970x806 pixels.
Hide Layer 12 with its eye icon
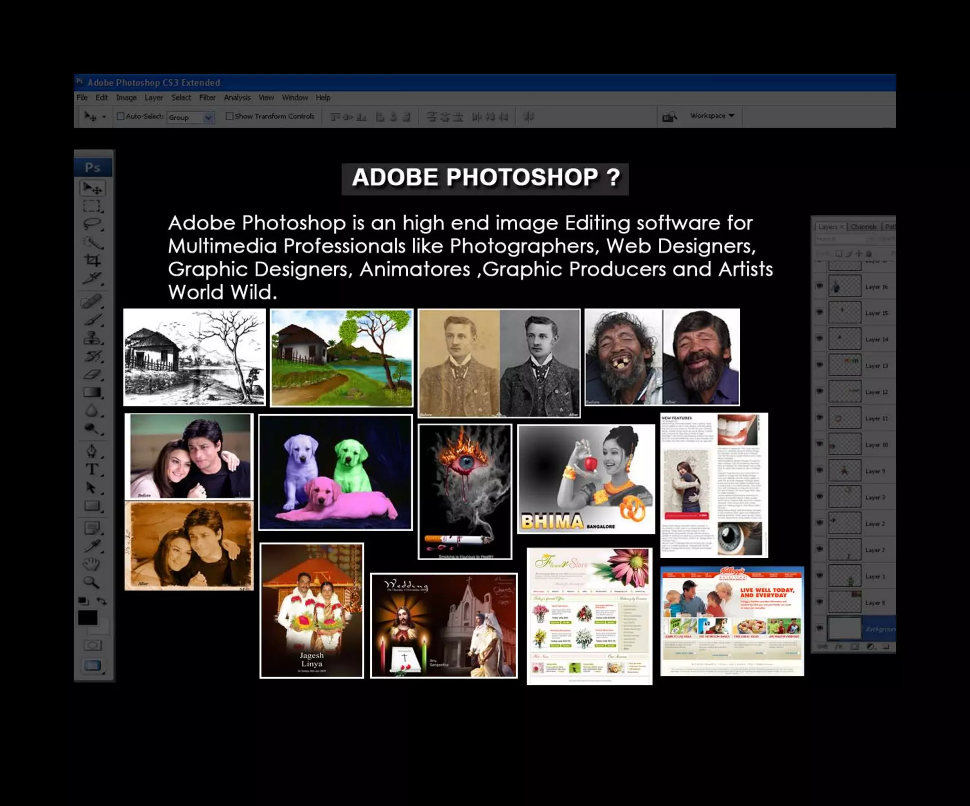coord(819,391)
